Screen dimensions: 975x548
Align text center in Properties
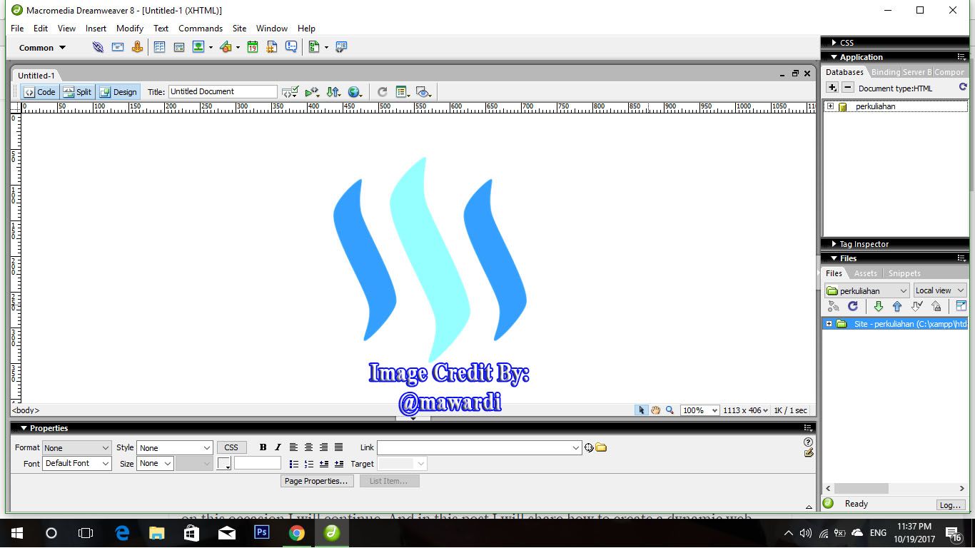[x=308, y=447]
